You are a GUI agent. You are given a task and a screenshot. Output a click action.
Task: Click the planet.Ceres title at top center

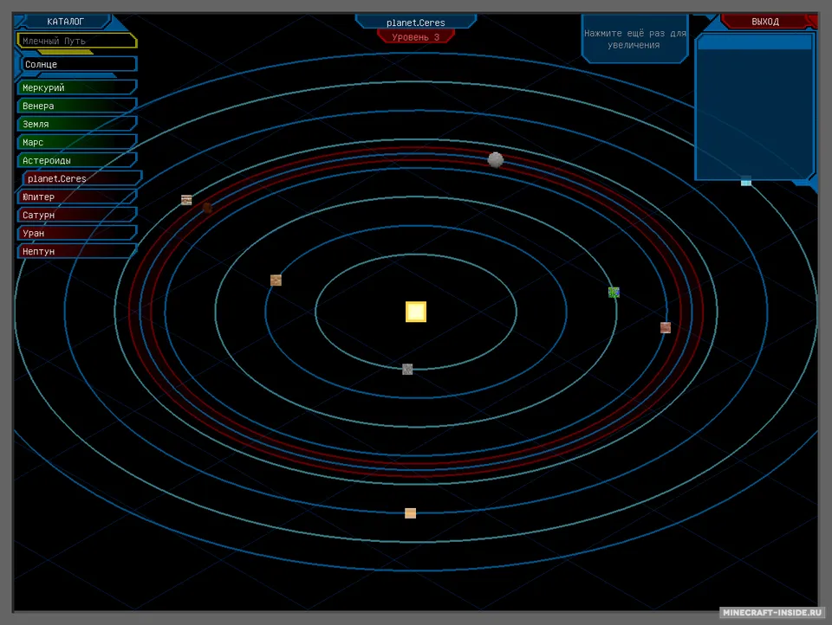[x=415, y=23]
